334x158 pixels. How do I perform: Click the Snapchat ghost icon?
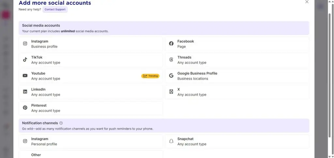point(171,141)
